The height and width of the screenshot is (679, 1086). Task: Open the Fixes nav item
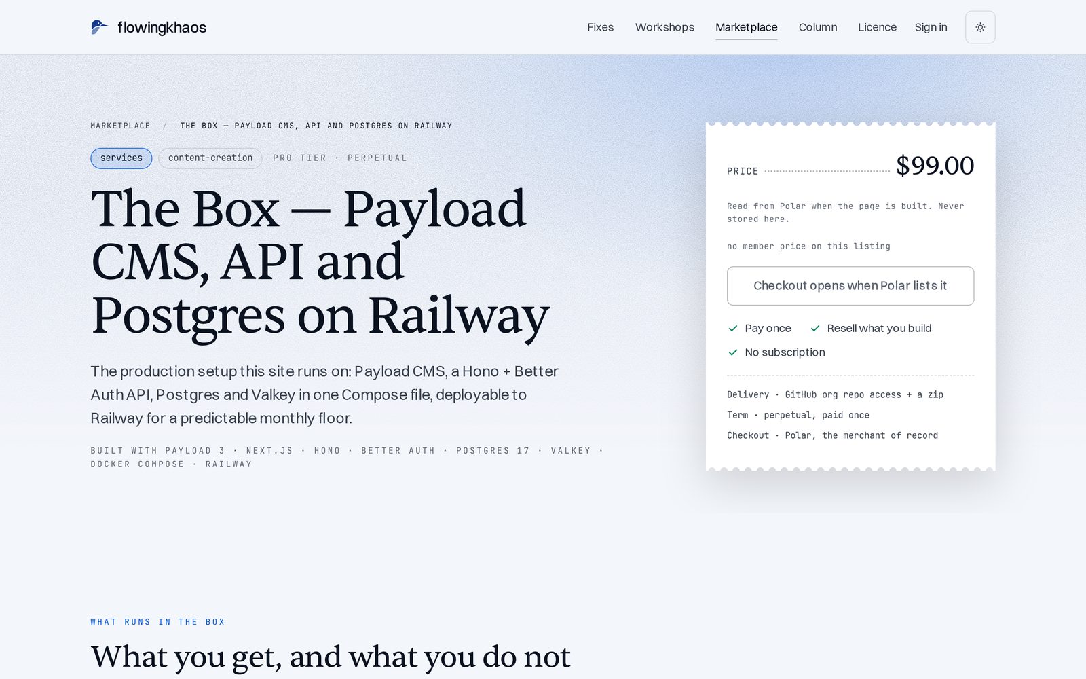pos(600,27)
